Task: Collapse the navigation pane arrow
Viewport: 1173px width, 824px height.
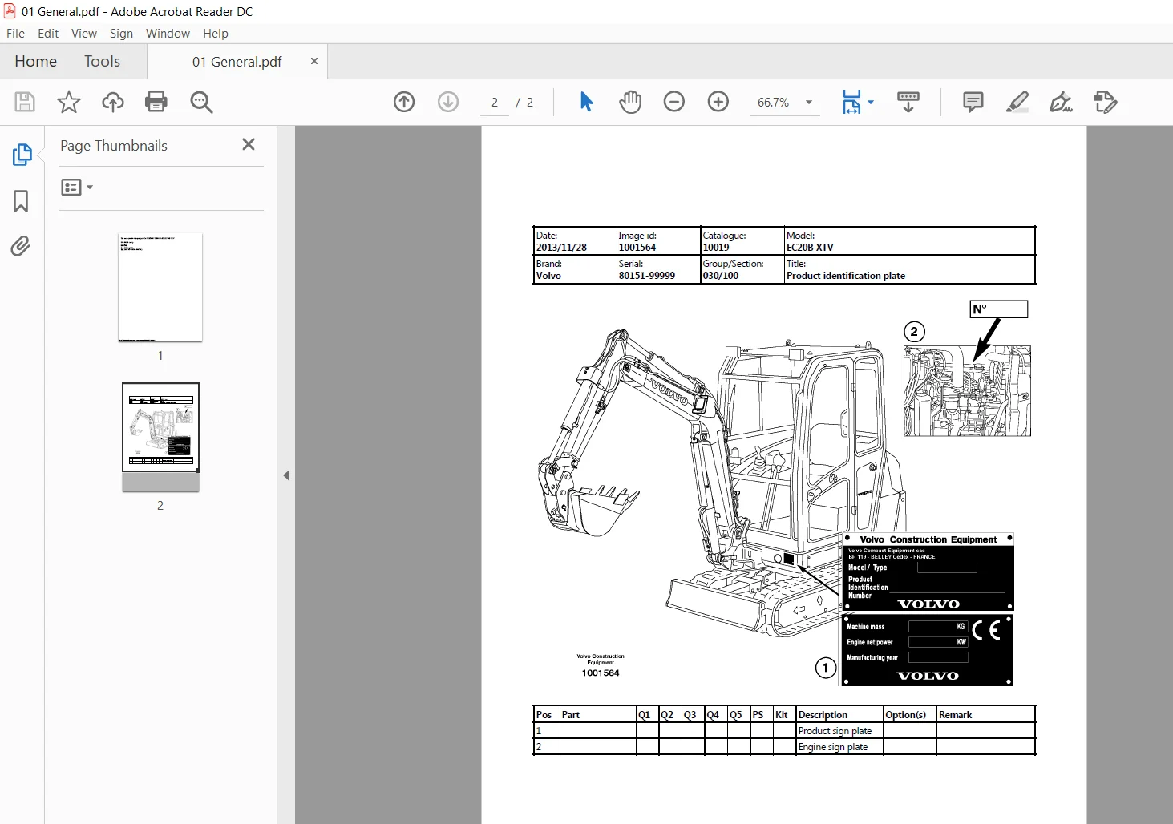Action: (x=286, y=475)
